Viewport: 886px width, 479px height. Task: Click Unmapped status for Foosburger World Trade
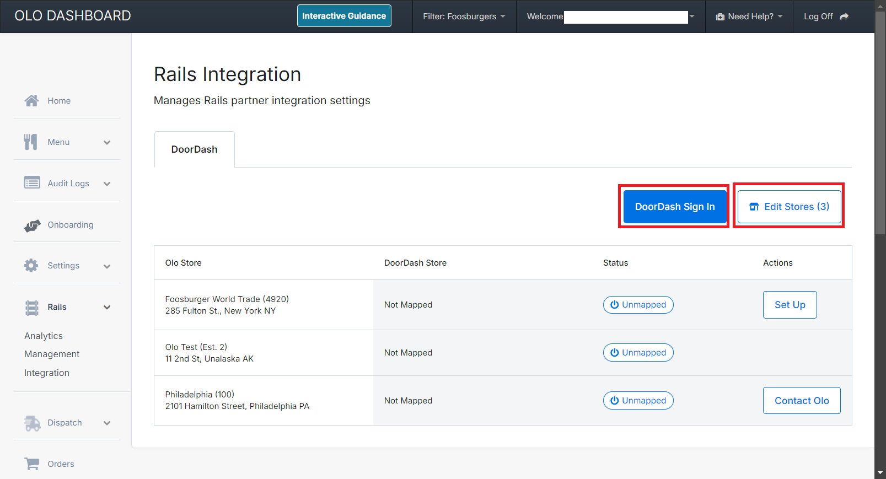coord(638,305)
